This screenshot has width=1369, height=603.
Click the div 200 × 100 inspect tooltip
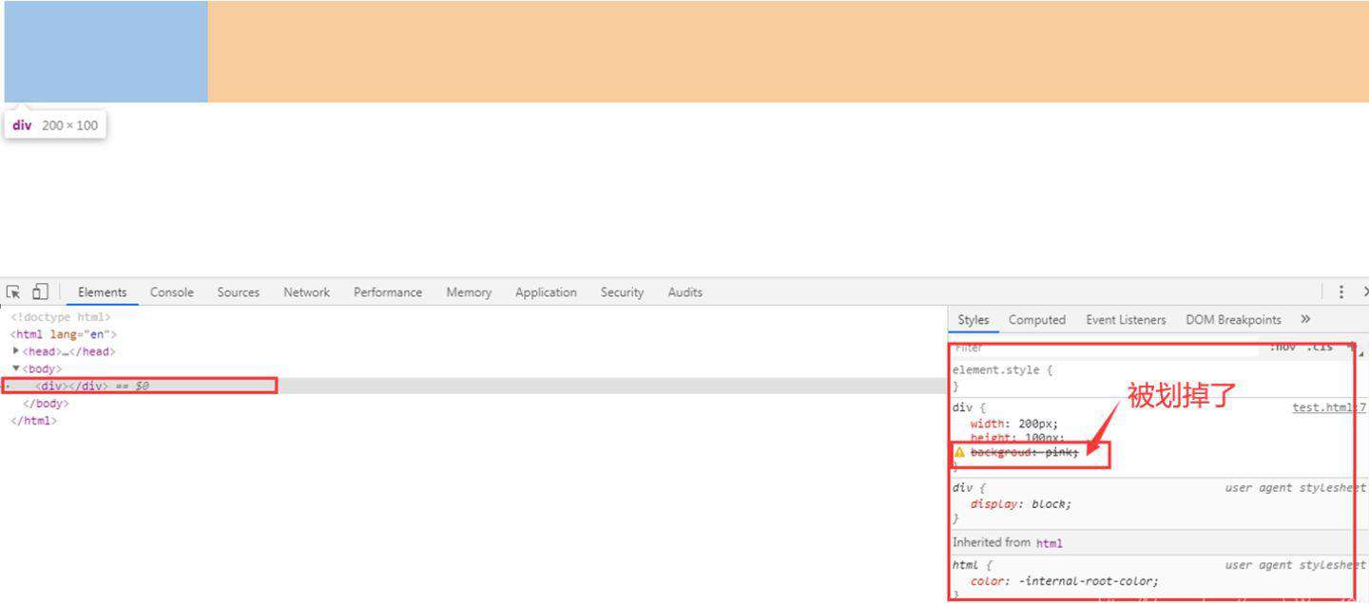[x=55, y=125]
